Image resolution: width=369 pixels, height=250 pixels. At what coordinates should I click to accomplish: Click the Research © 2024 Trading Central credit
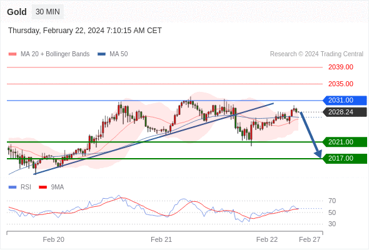tap(316, 54)
